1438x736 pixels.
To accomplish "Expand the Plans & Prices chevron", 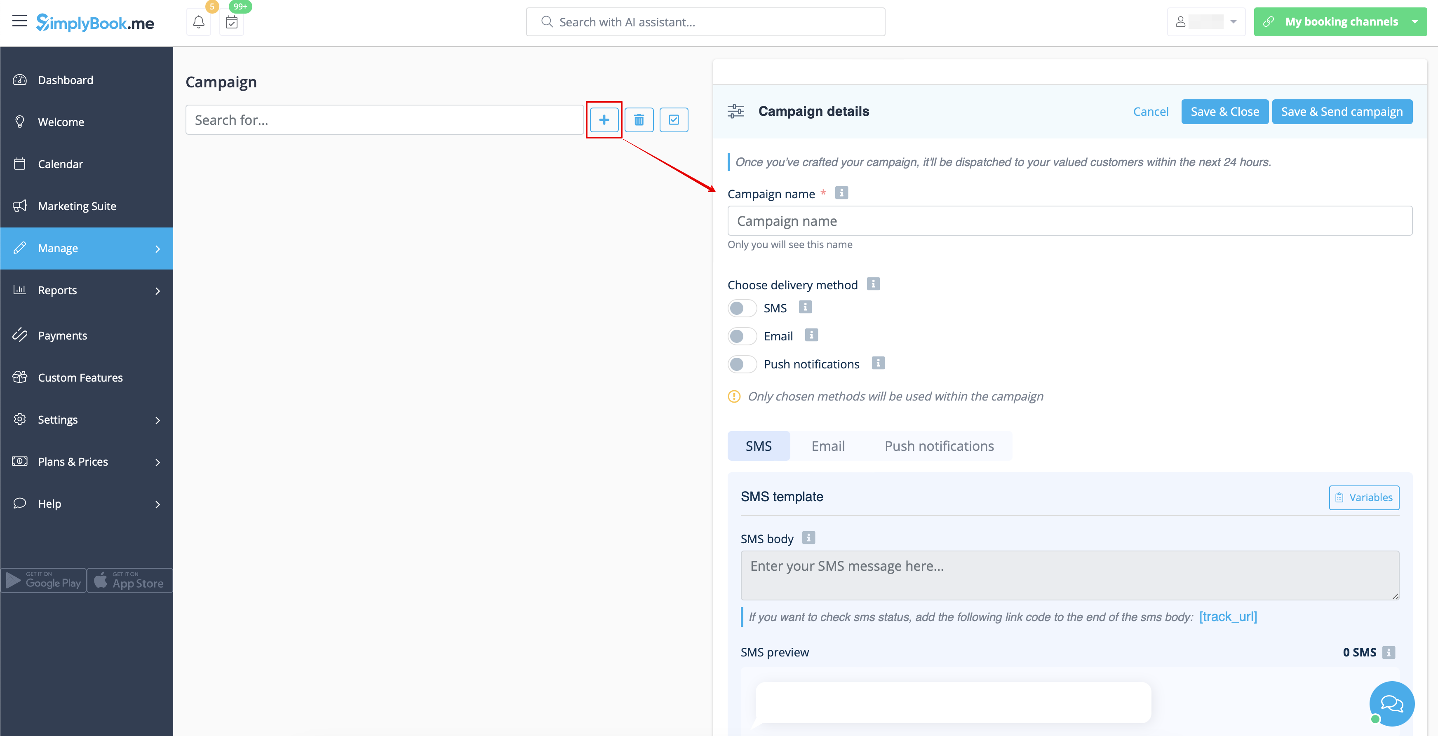I will (157, 462).
